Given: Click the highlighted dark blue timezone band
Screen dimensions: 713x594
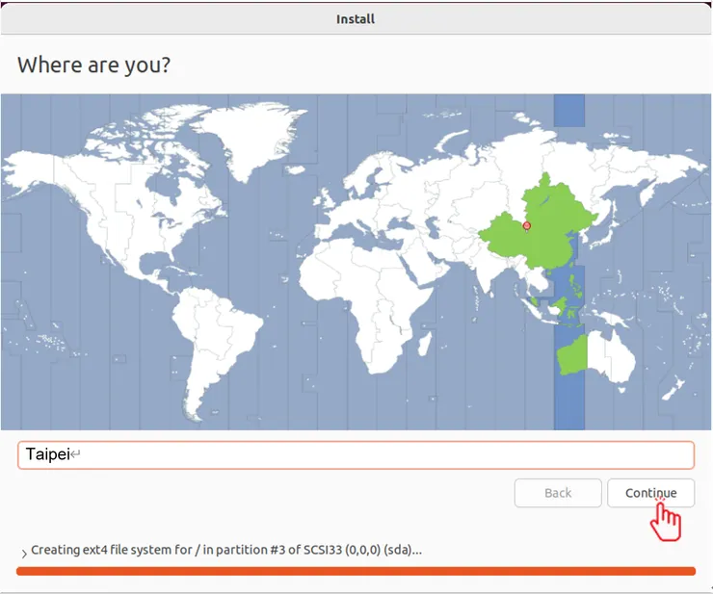Looking at the screenshot, I should tap(568, 400).
